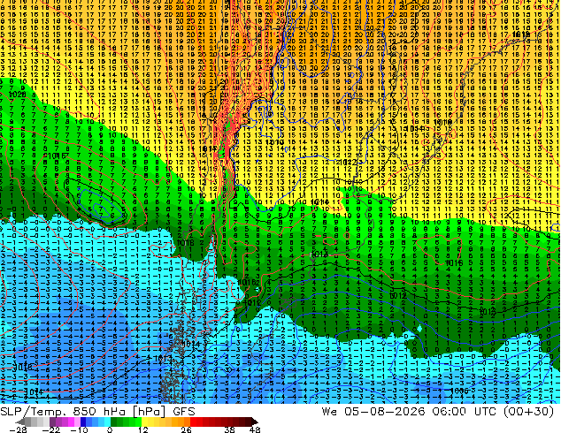Pick the gray band of the color scale
The height and width of the screenshot is (433, 561).
[x=37, y=422]
